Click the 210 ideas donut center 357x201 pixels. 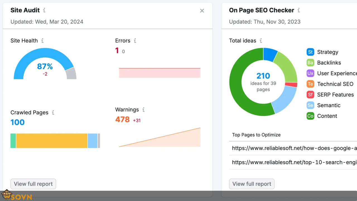[263, 82]
